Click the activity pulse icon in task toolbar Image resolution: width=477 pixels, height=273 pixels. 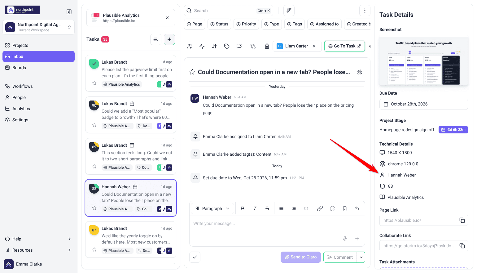pos(202,46)
